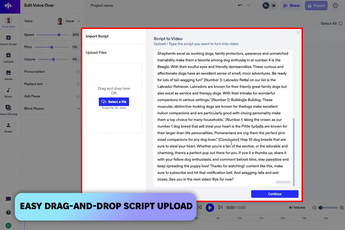Click the Select a file button
This screenshot has height=230, width=345.
click(114, 102)
